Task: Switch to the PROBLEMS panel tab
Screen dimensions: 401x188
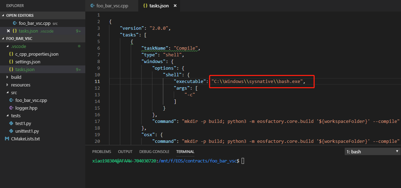Action: click(101, 151)
